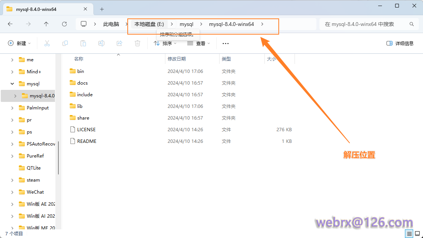
Task: Click the navigation pane scrollbar
Action: coord(58,158)
